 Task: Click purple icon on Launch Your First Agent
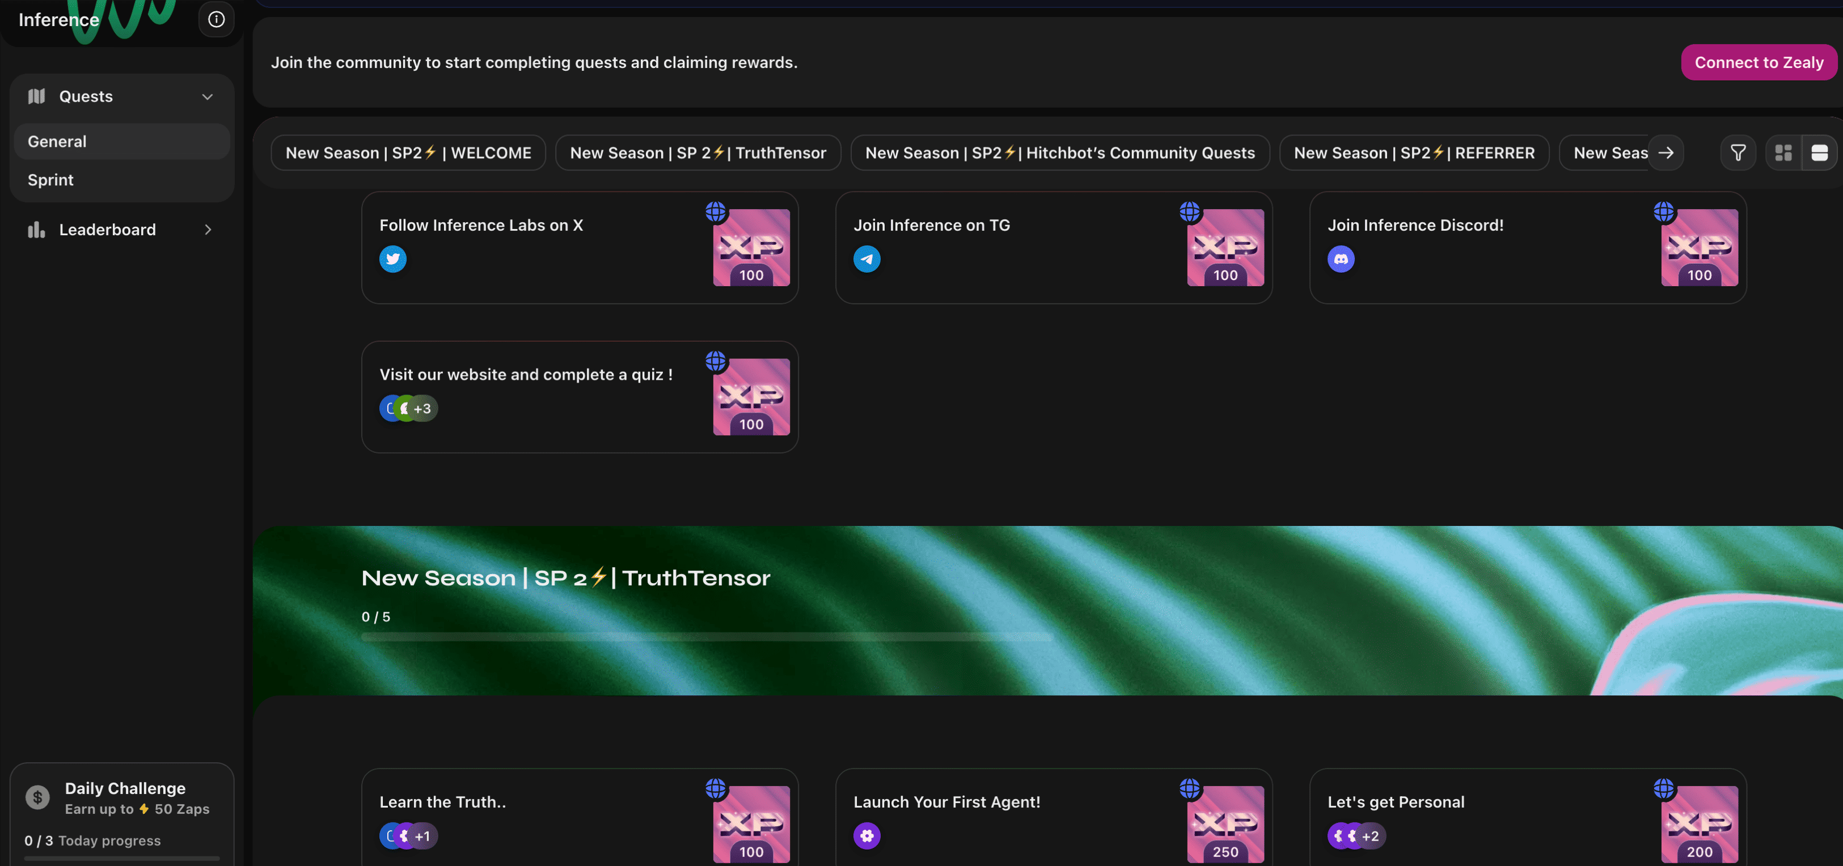[x=866, y=835]
